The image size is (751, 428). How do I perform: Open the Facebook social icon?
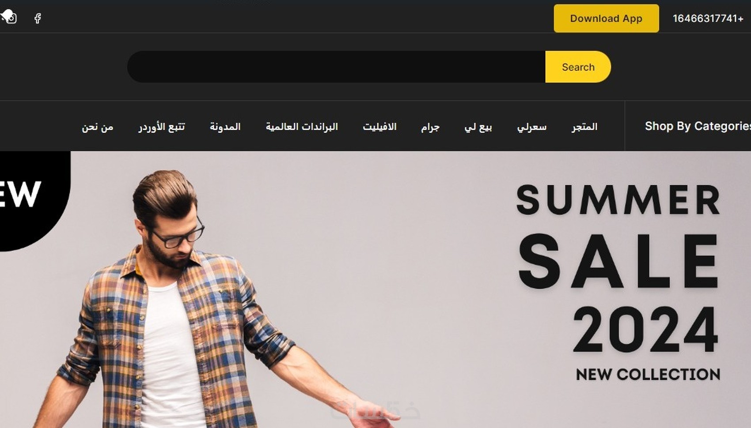[38, 18]
